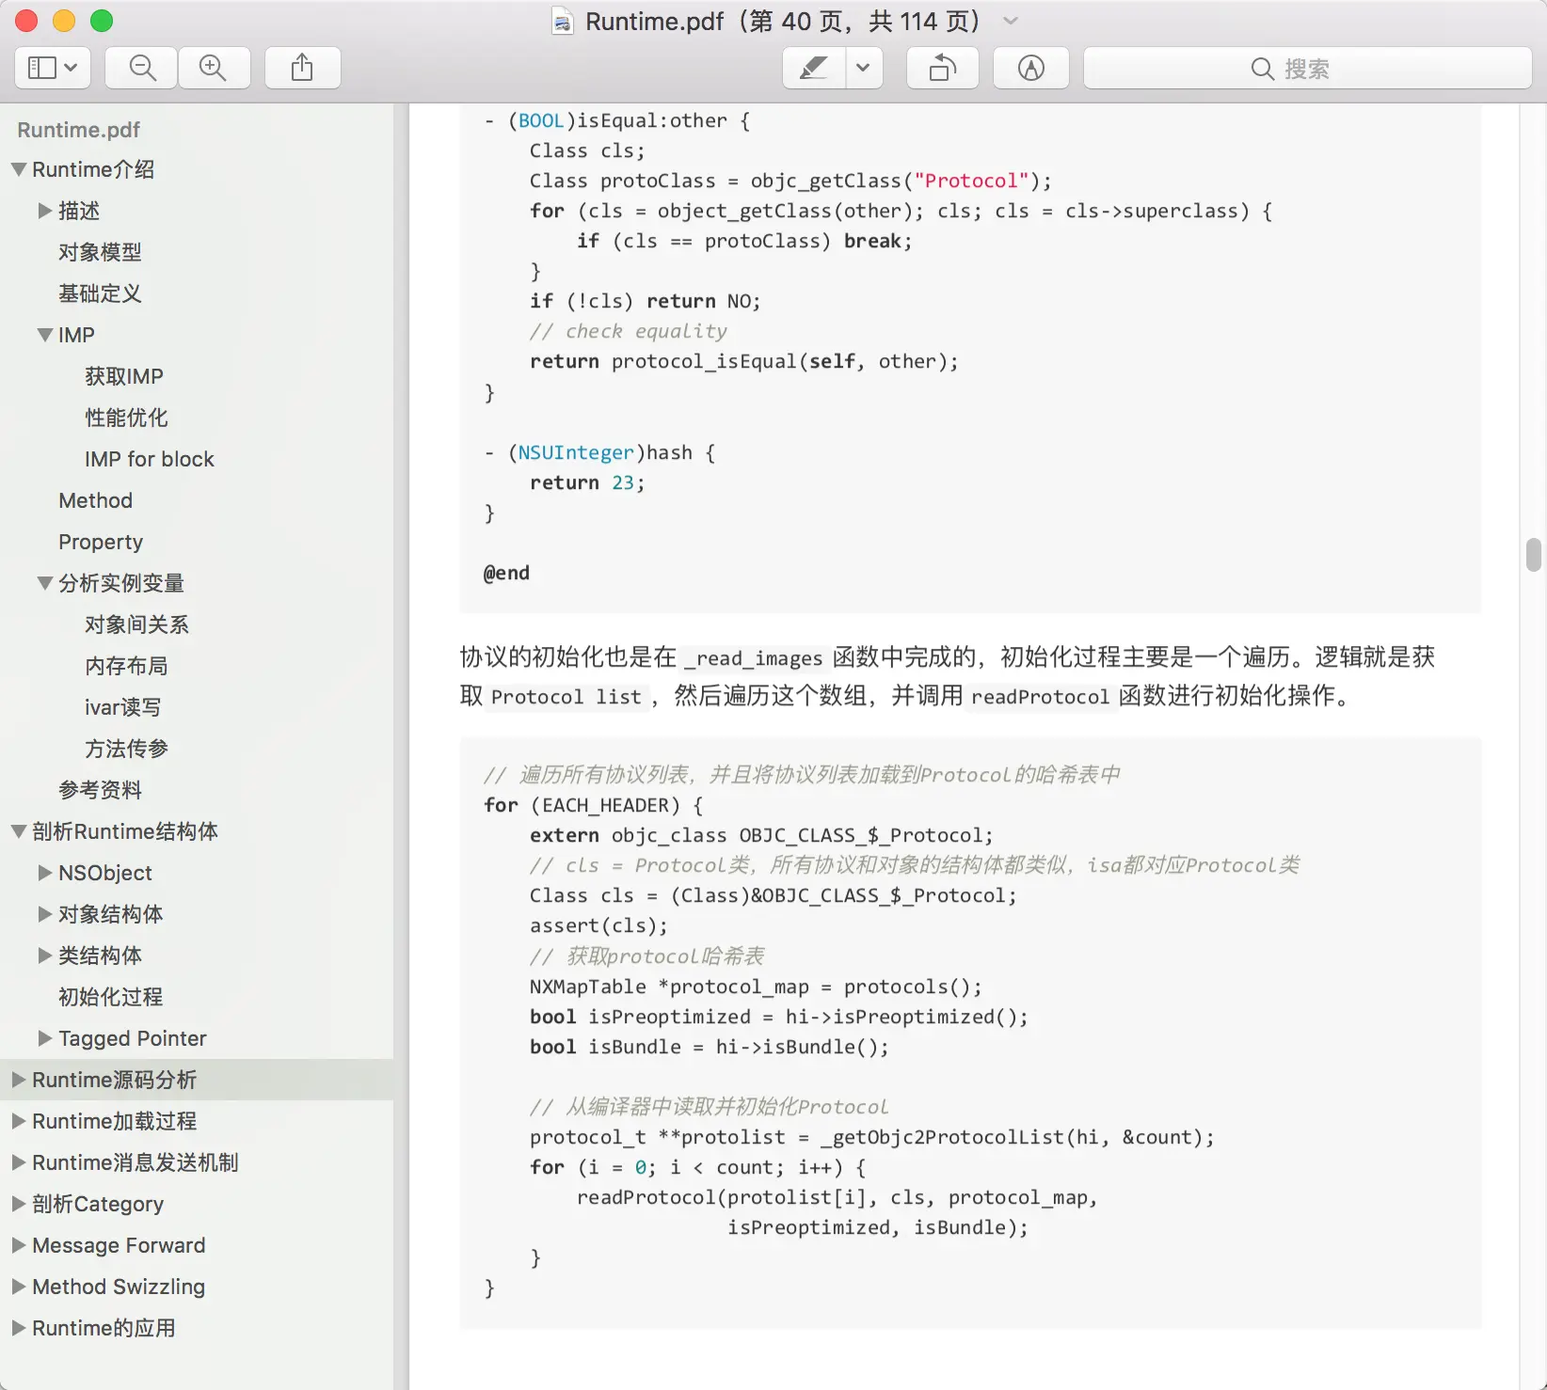Go to 参考资料 in the outline
Screen dimensions: 1547x1390
(x=100, y=790)
